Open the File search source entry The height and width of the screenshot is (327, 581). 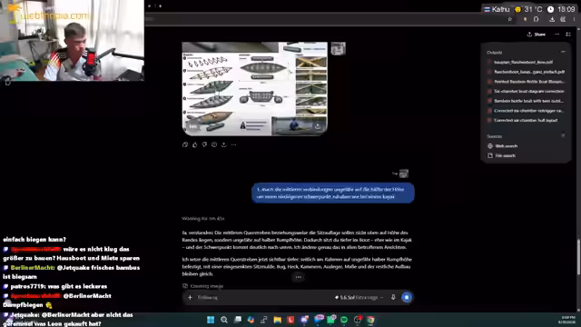(502, 155)
